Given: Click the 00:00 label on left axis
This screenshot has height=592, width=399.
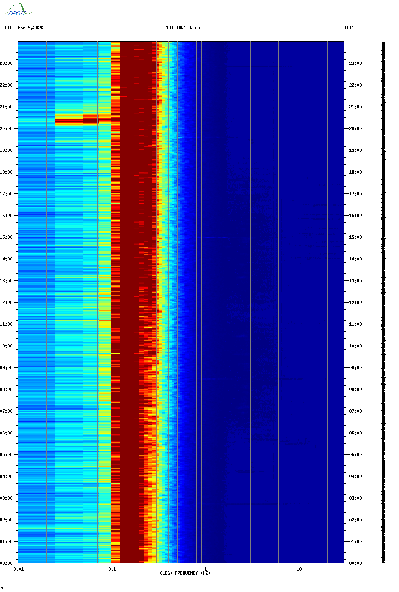Looking at the screenshot, I should (x=6, y=563).
